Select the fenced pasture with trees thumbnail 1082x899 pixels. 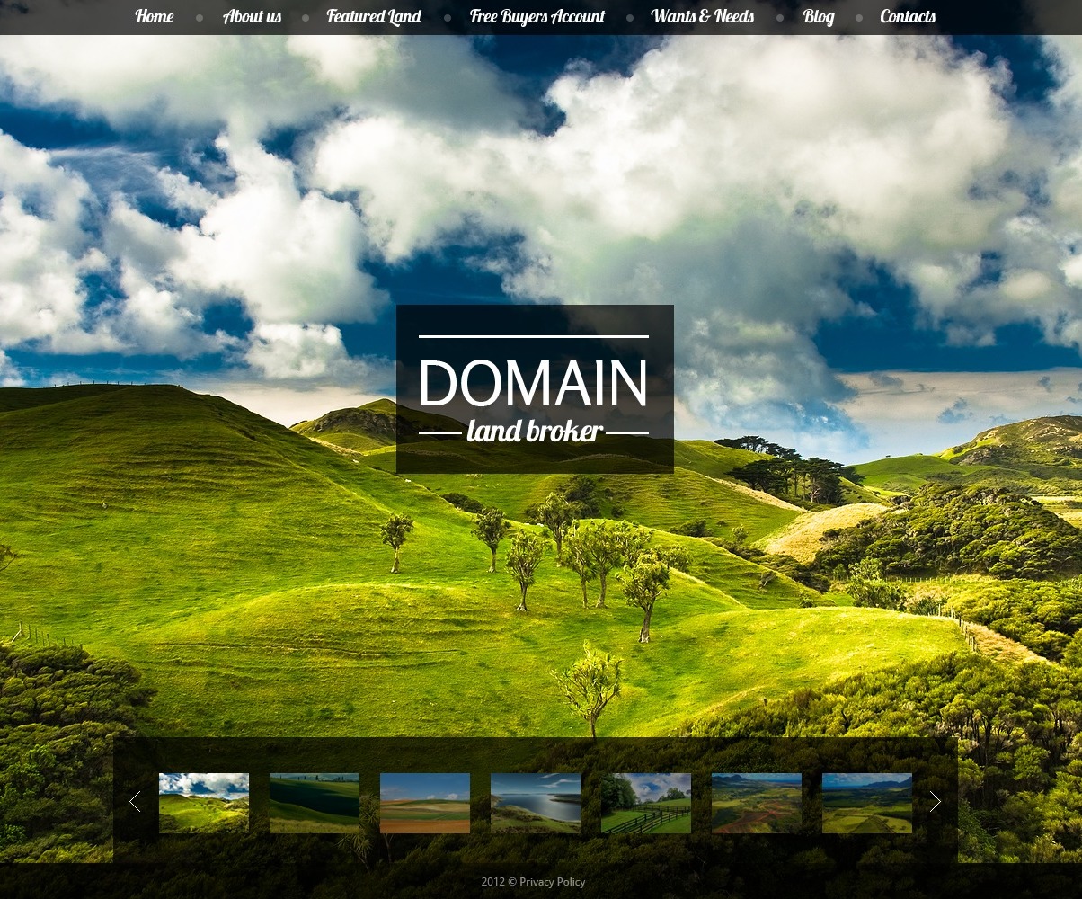645,801
